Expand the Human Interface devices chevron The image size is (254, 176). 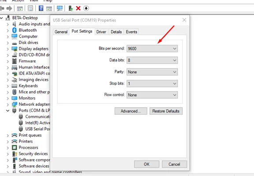click(8, 67)
